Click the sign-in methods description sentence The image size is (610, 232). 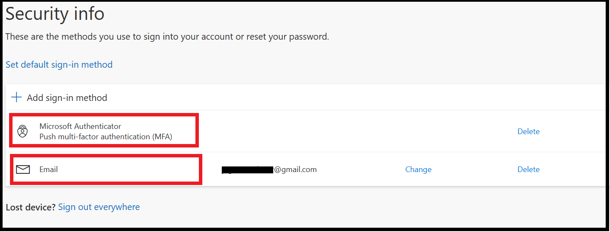click(167, 37)
